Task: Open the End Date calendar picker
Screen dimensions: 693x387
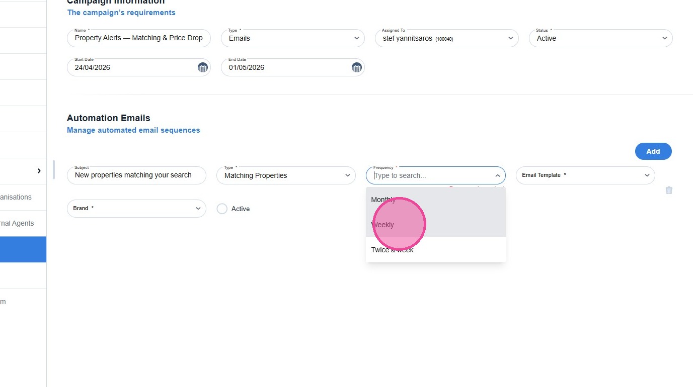Action: 356,67
